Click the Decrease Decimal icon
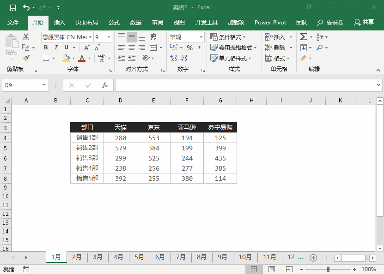 (183, 58)
